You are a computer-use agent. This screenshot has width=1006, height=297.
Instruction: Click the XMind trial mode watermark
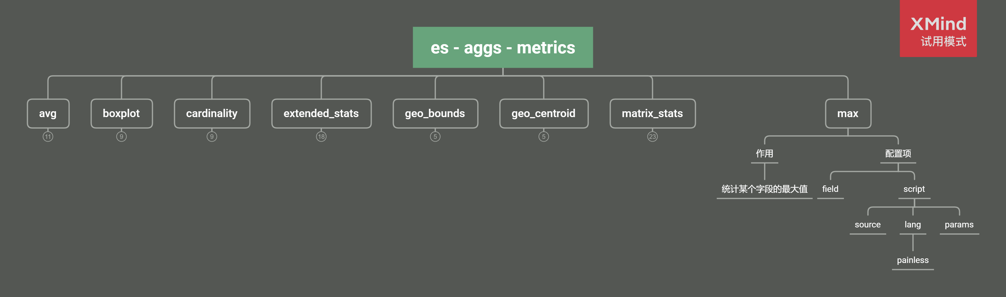(938, 29)
